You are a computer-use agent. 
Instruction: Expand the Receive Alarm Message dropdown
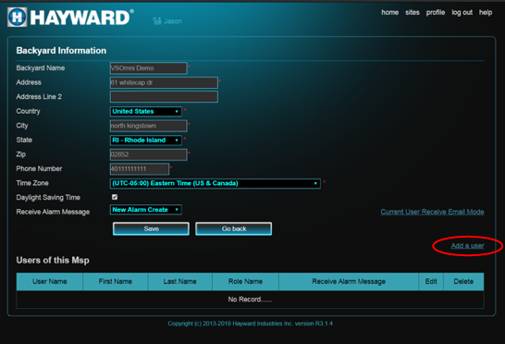(145, 210)
